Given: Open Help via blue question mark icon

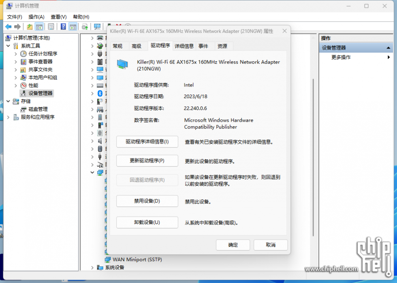Looking at the screenshot, I should coord(63,27).
